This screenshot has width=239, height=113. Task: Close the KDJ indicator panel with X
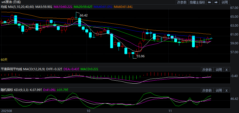coord(227,90)
